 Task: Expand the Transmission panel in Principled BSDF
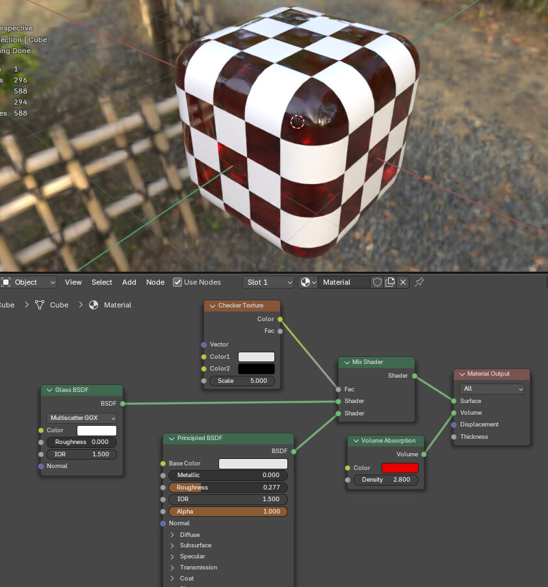(x=172, y=567)
